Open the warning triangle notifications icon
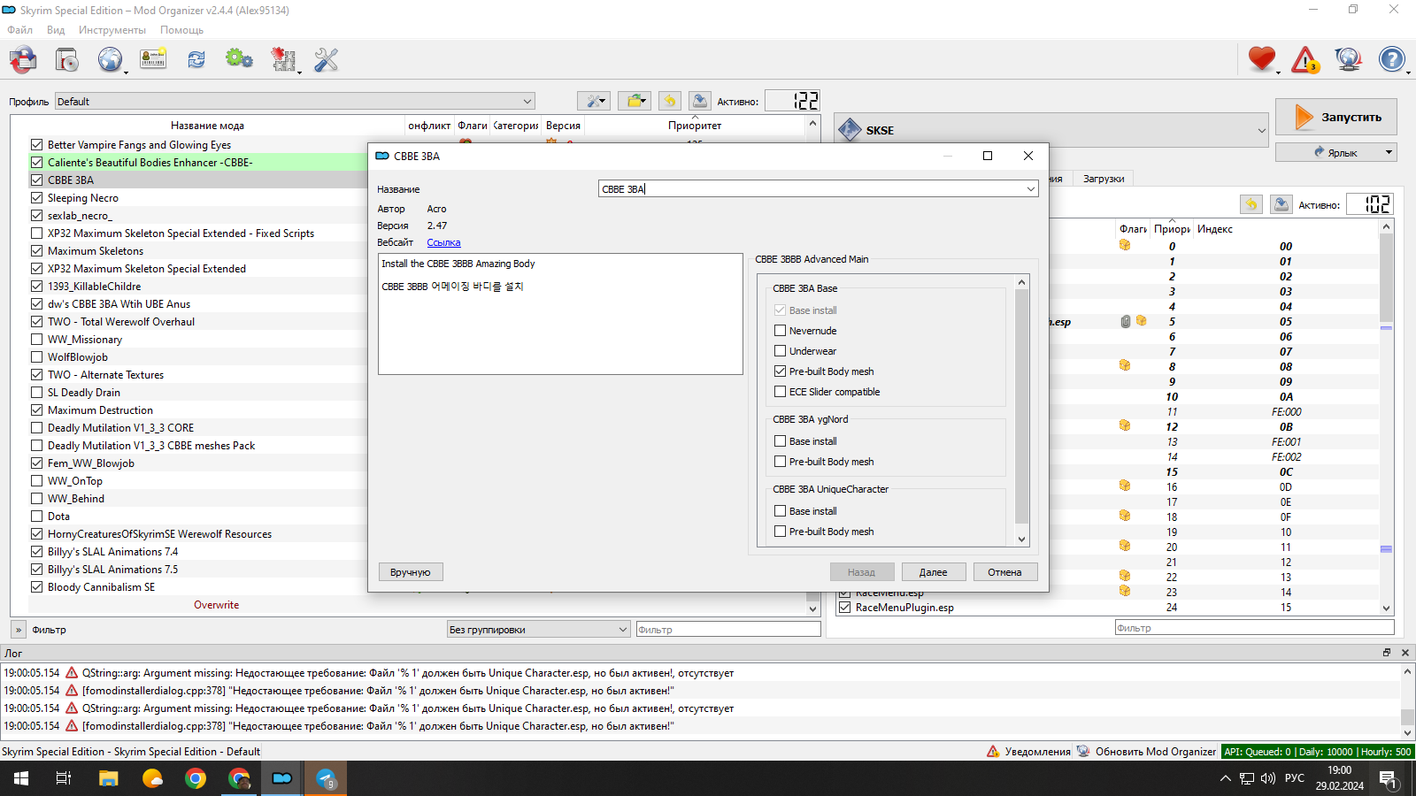This screenshot has height=796, width=1416. [x=1305, y=59]
